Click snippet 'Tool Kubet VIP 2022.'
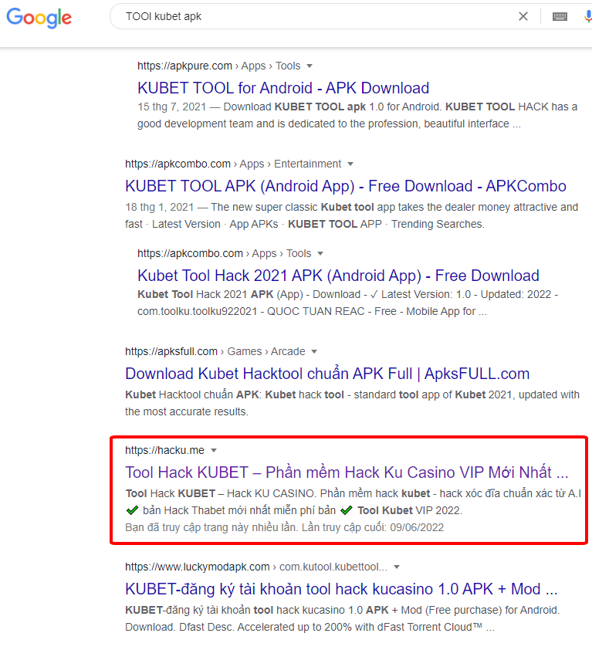 pyautogui.click(x=410, y=511)
